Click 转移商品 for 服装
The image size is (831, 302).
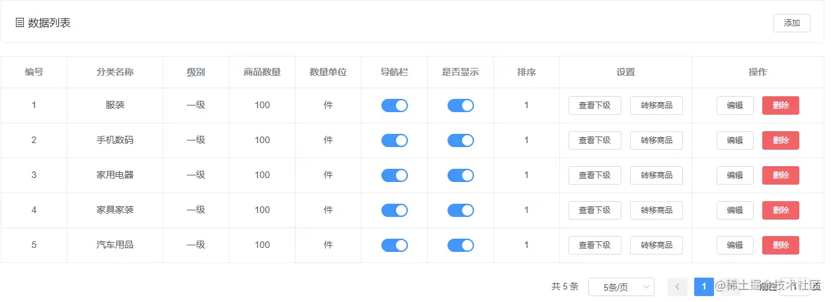click(656, 106)
